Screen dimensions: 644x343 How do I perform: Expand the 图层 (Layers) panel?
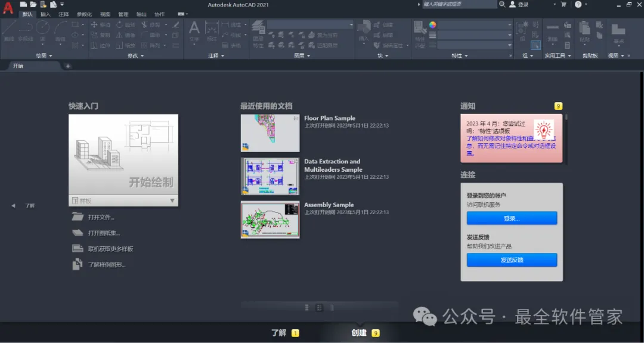302,55
